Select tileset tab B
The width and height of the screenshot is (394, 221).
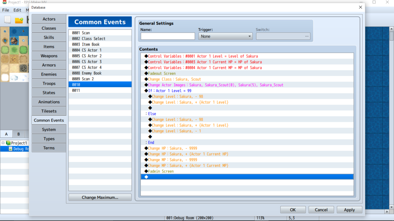pos(18,134)
